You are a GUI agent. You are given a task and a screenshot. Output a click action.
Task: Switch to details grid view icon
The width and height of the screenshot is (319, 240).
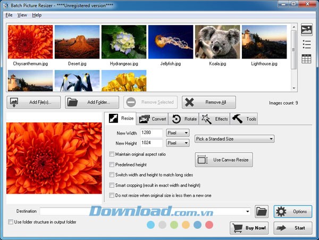tap(306, 59)
